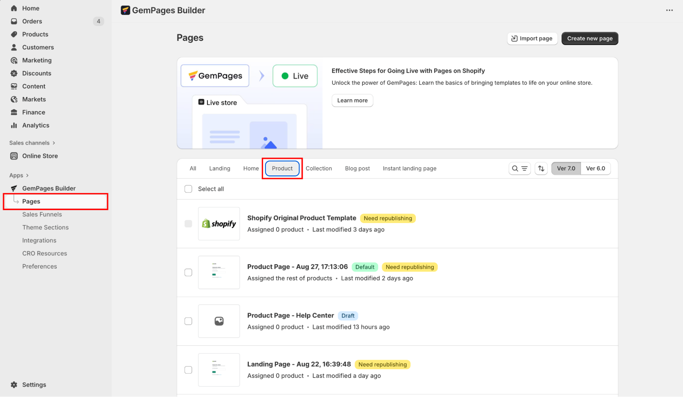
Task: Open the Discounts section
Action: point(37,73)
